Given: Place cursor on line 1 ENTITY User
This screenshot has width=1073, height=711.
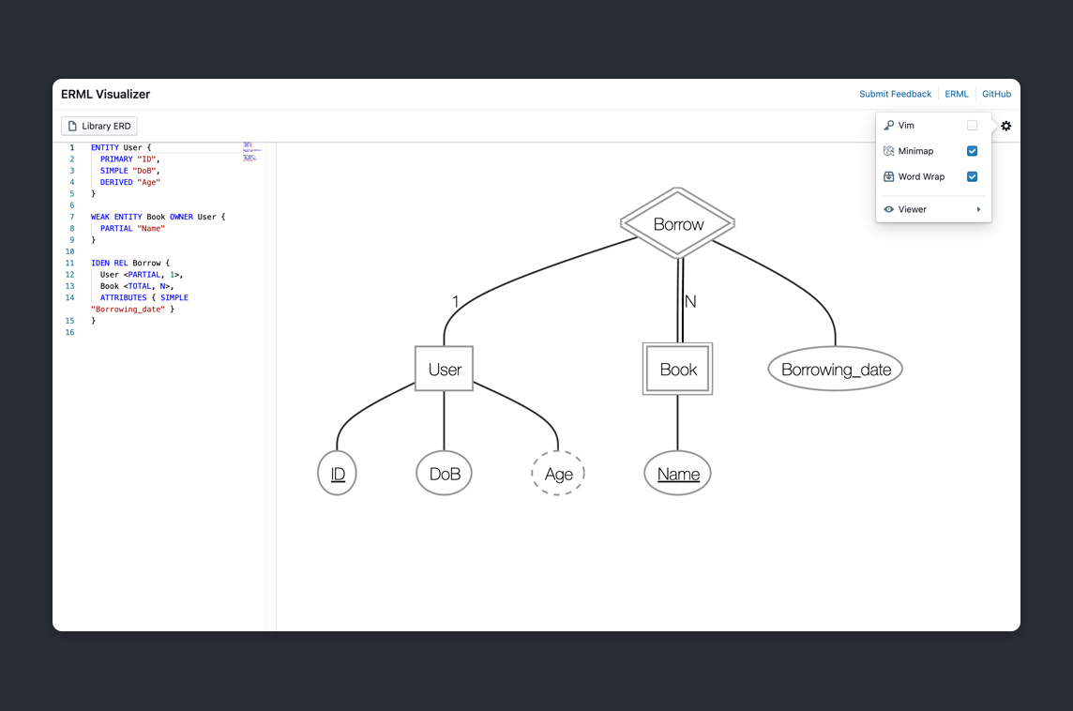Looking at the screenshot, I should 121,147.
